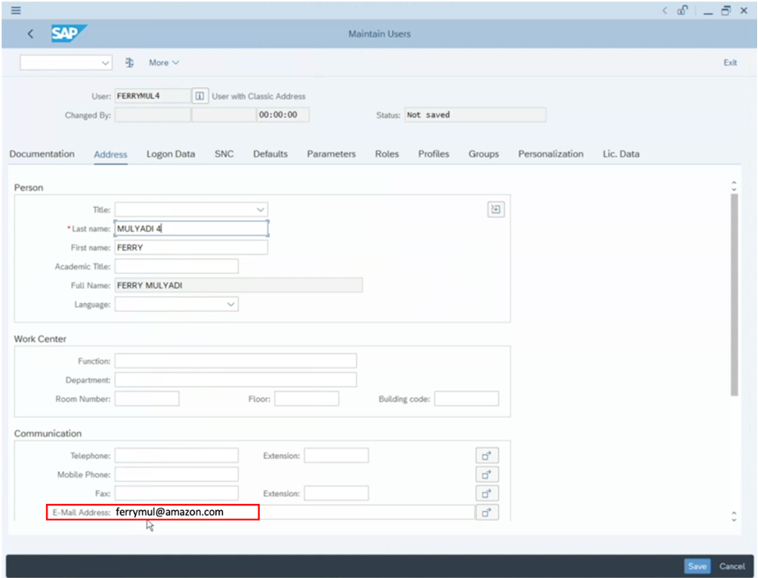
Task: Switch to the SNC tab
Action: (x=224, y=153)
